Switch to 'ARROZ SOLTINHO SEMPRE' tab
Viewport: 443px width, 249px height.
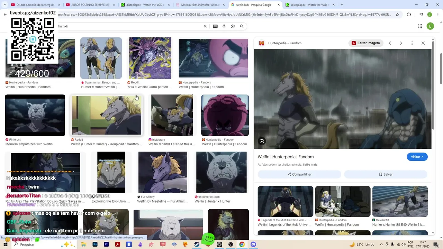(88, 5)
